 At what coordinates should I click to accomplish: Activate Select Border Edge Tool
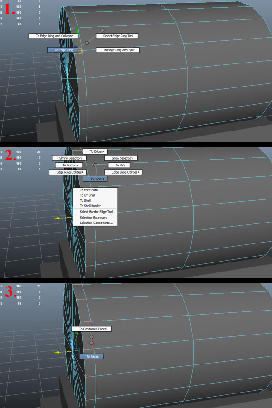coord(96,212)
